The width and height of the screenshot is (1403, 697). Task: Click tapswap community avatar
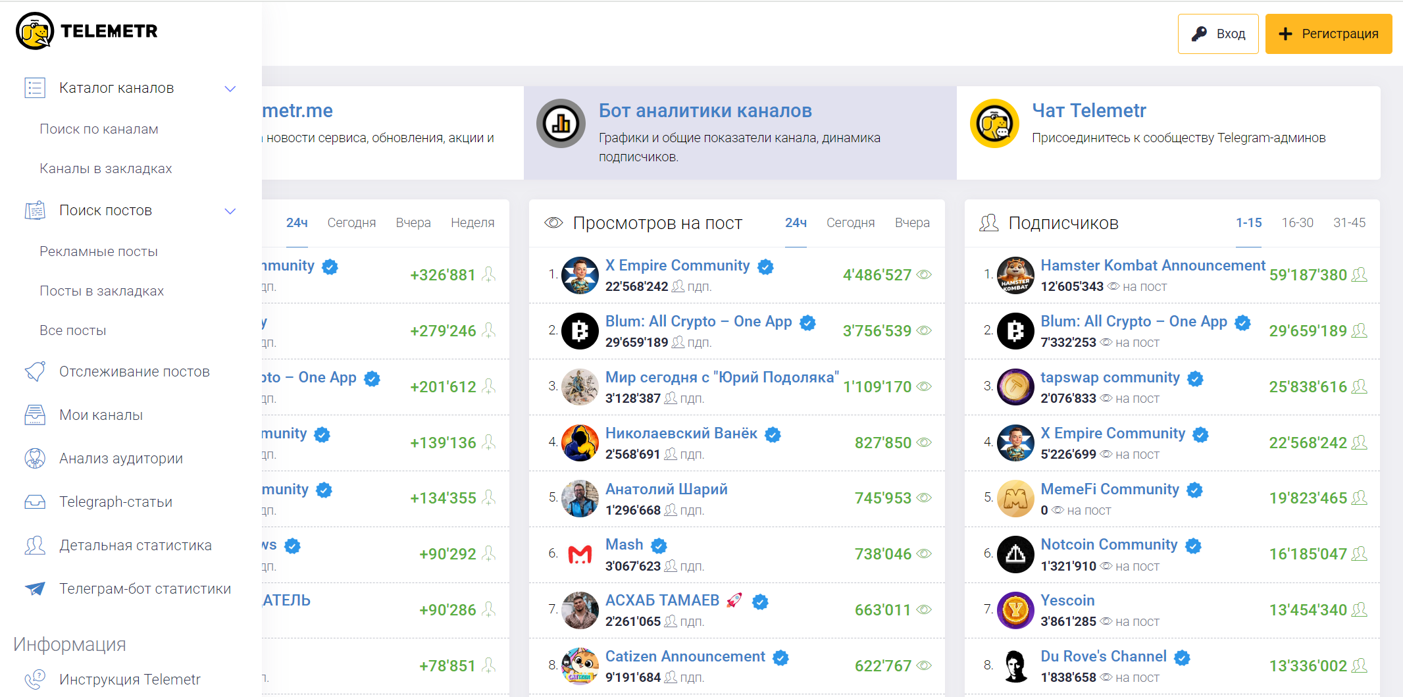[x=1015, y=387]
